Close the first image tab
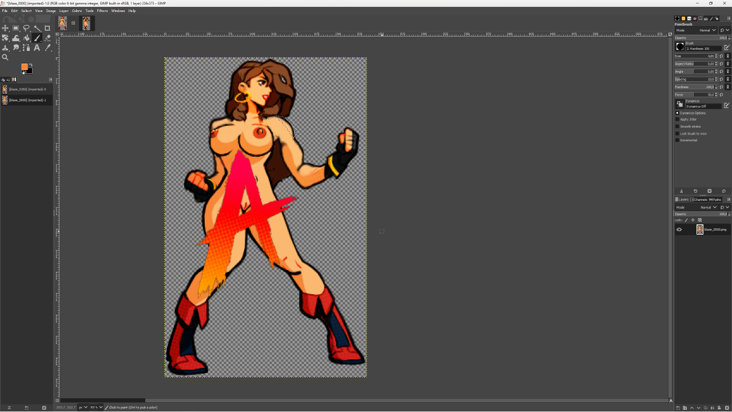The width and height of the screenshot is (732, 412). (73, 23)
